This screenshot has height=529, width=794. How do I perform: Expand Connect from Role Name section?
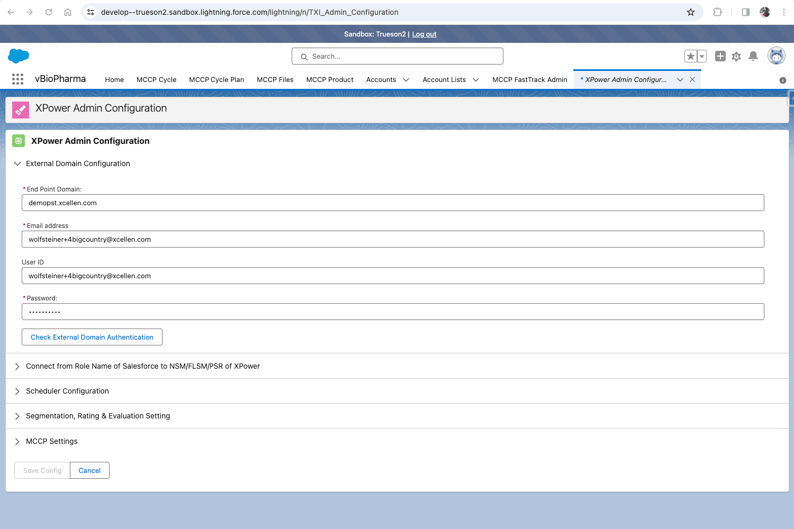17,366
